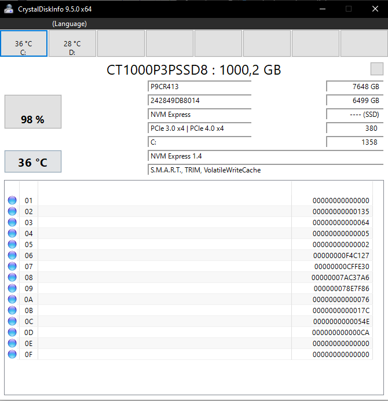Click raw value 0000000000064

click(x=341, y=223)
